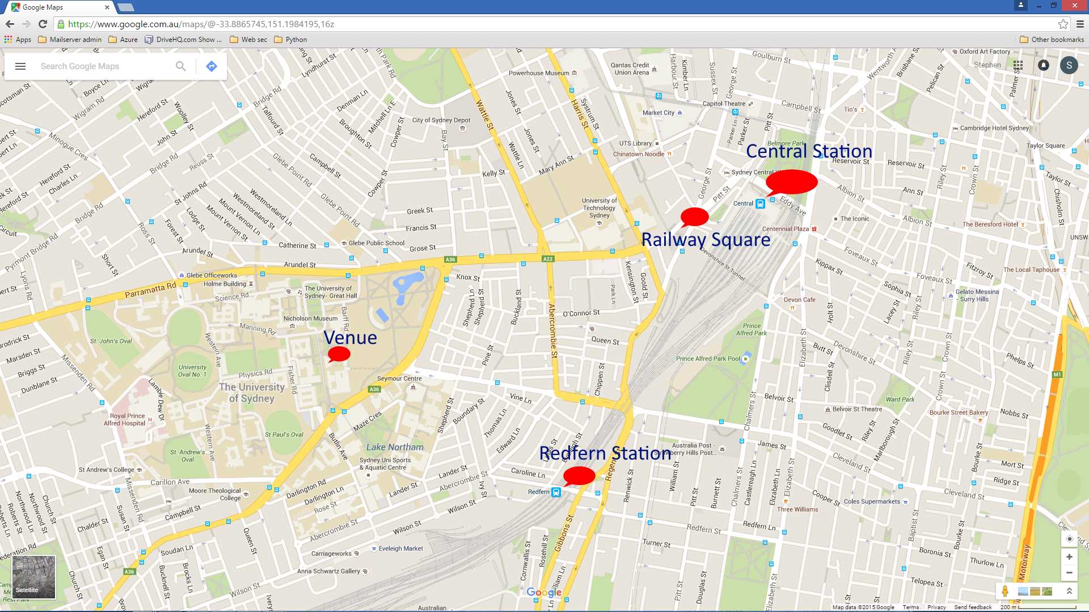Image resolution: width=1089 pixels, height=612 pixels.
Task: Open Google notifications bell
Action: coord(1043,65)
